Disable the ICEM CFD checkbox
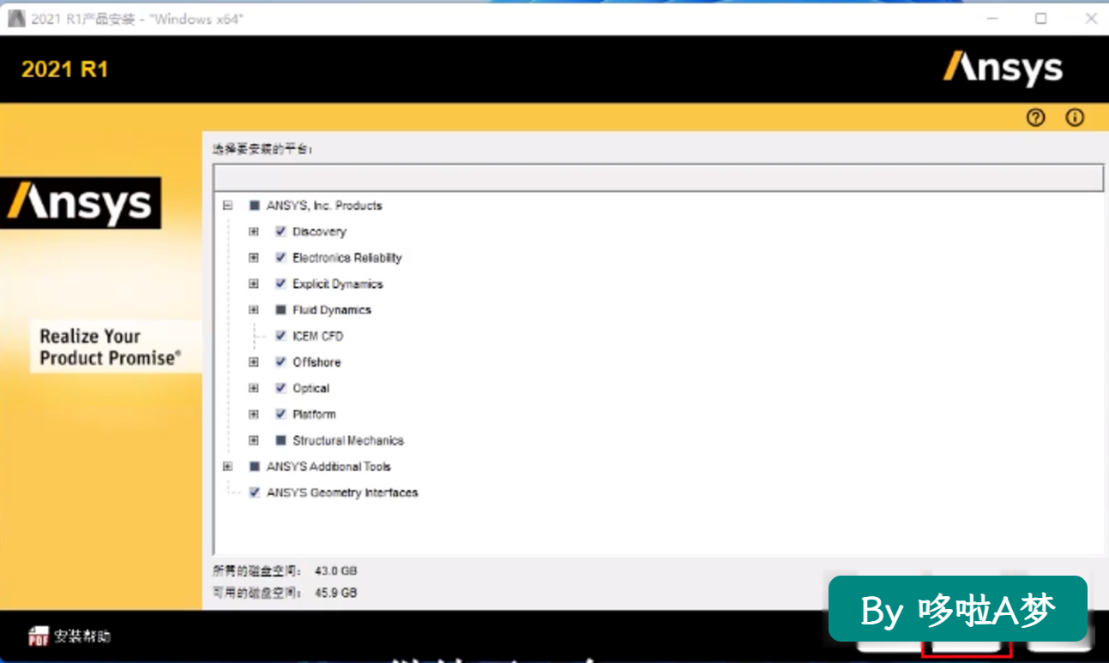 coord(280,336)
